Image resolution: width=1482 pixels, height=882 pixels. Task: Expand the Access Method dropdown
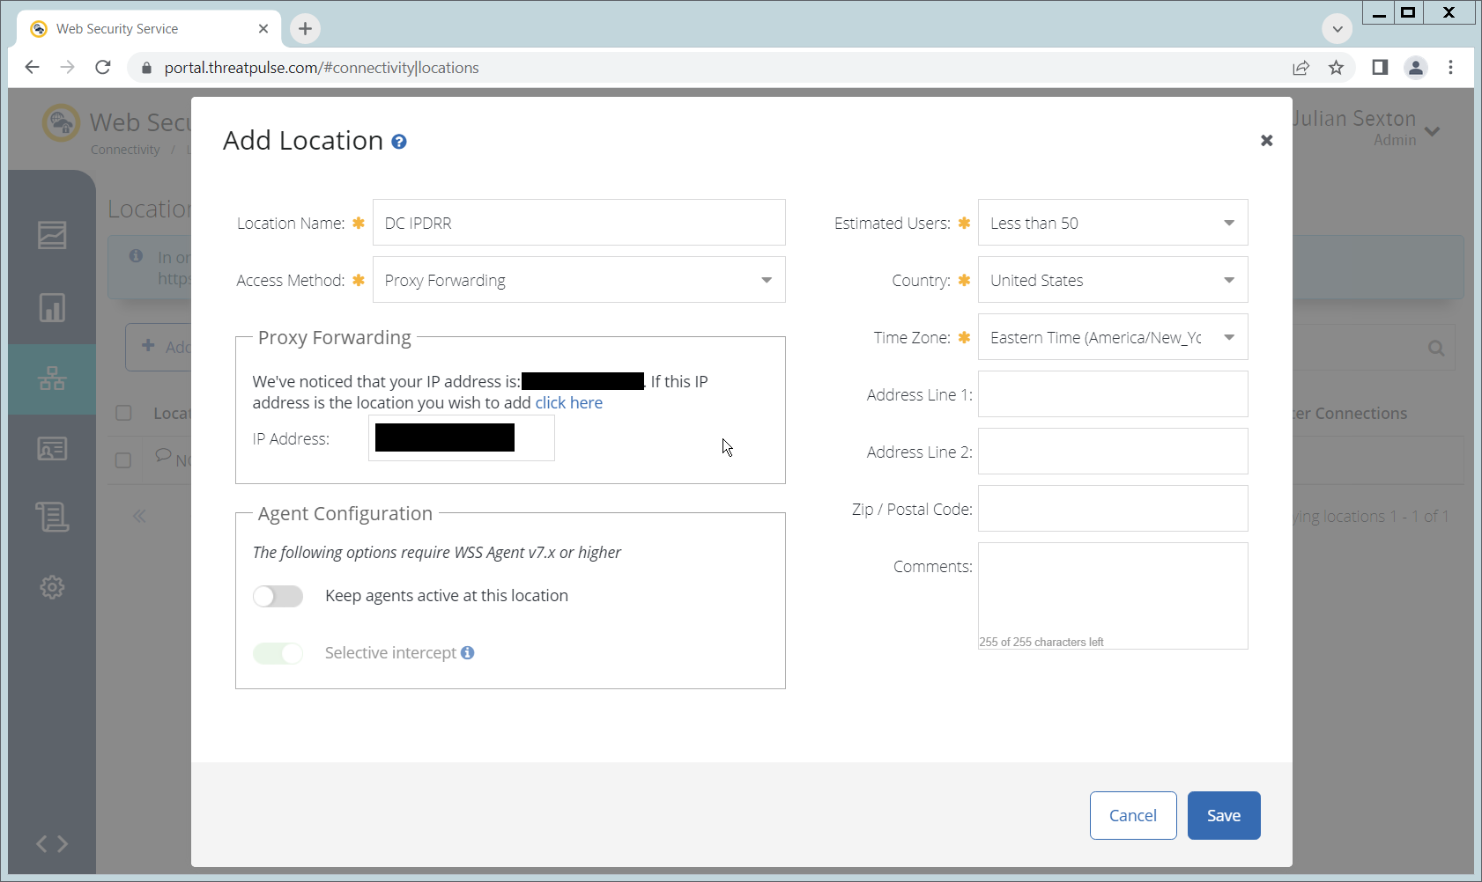(579, 280)
